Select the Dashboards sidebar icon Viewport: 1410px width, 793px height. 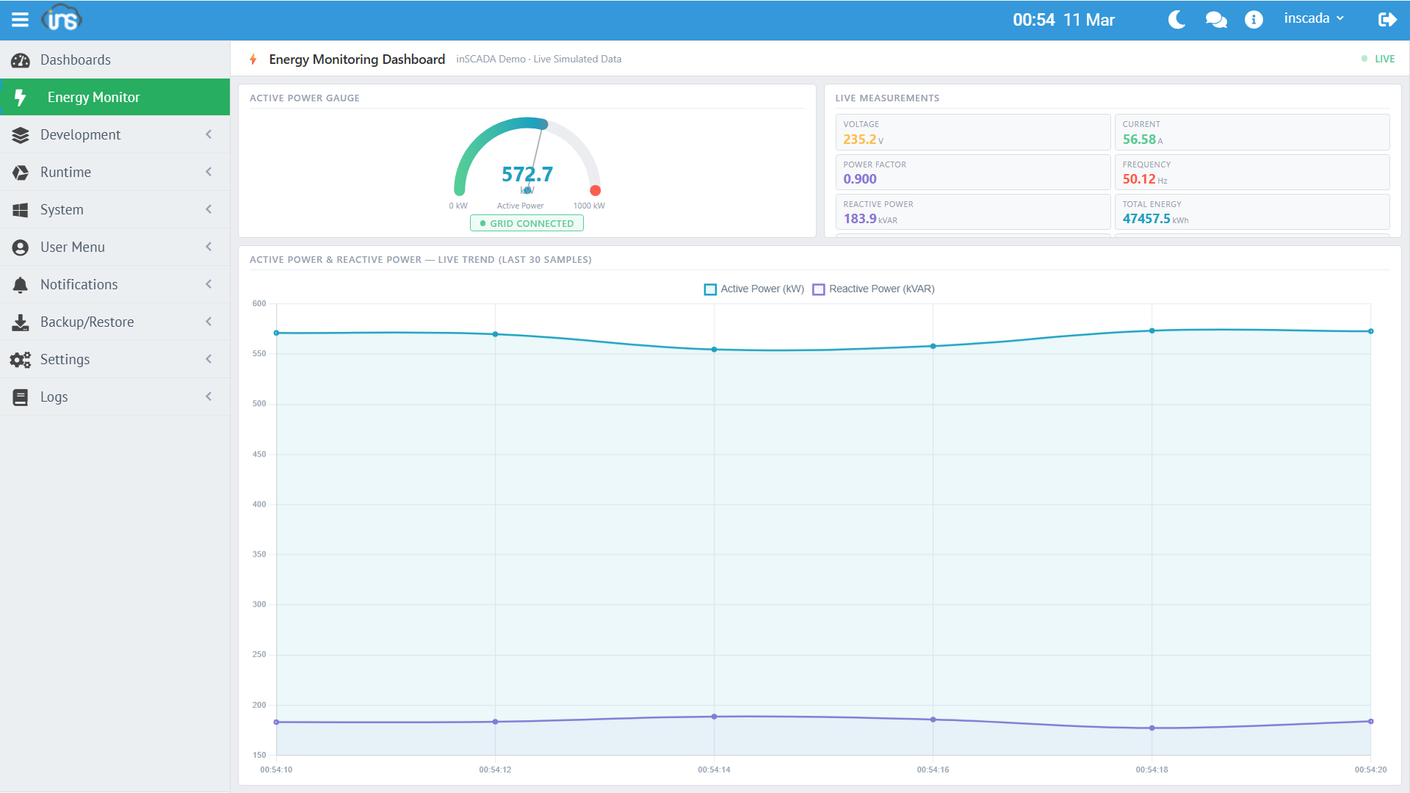[20, 59]
